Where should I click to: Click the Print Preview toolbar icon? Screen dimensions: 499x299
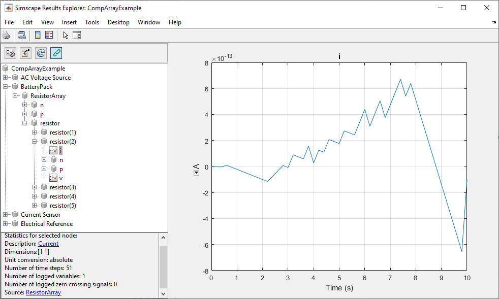pos(22,35)
